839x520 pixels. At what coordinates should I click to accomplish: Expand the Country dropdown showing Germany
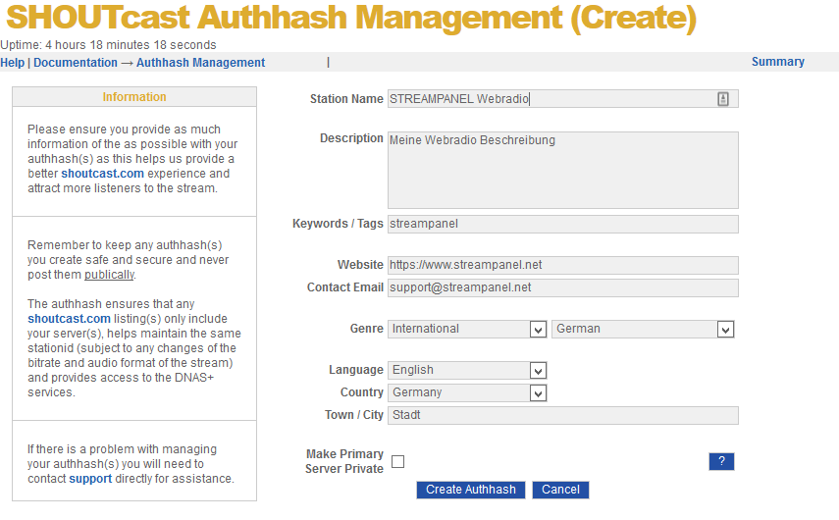tap(467, 392)
